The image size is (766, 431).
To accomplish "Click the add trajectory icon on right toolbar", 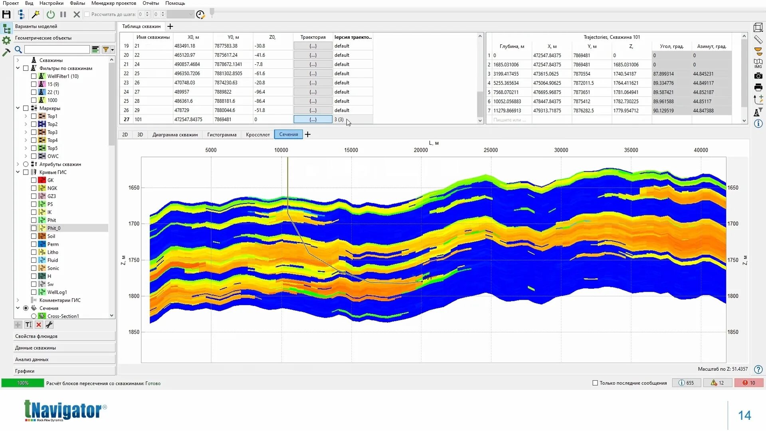I will (758, 99).
